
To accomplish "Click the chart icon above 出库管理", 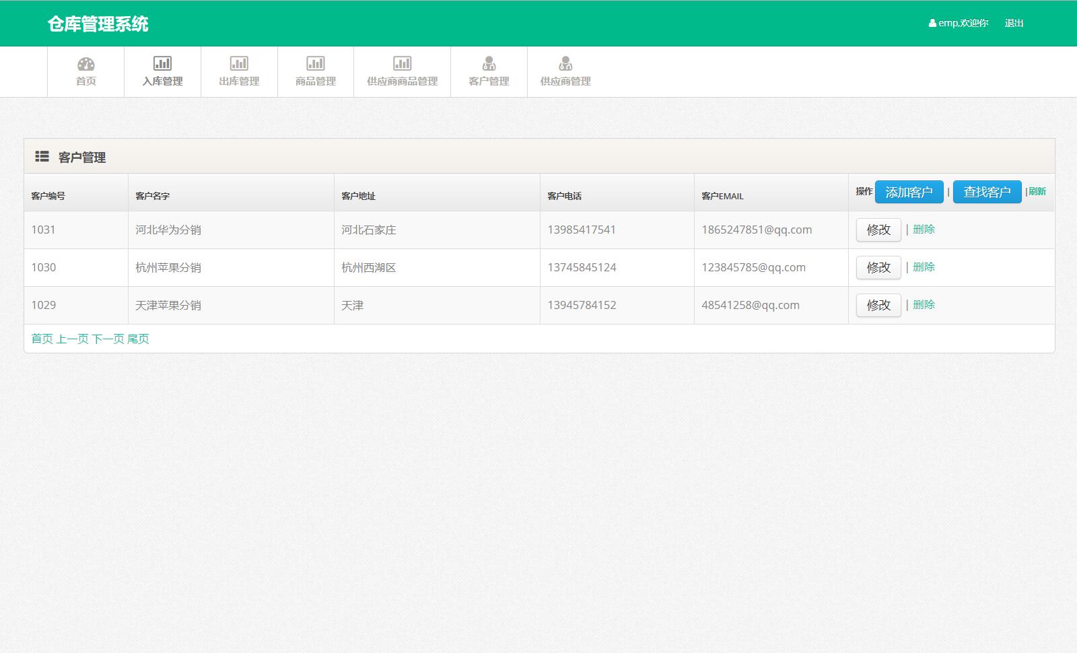I will 239,63.
